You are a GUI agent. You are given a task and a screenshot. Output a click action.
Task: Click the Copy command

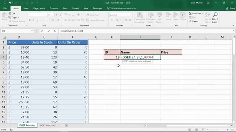click(x=13, y=18)
